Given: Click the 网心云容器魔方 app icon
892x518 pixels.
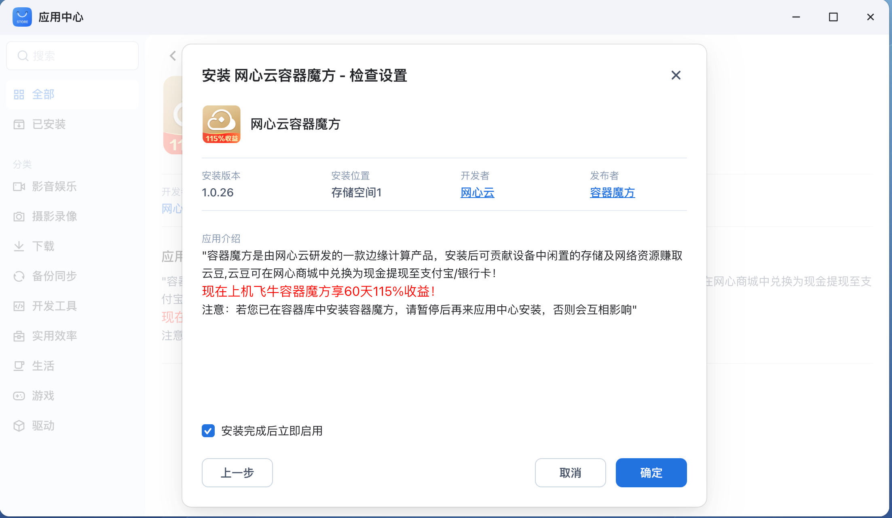Looking at the screenshot, I should (x=222, y=124).
